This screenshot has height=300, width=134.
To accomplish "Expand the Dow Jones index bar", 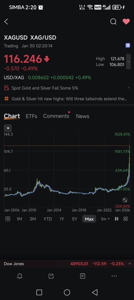I will (67, 264).
